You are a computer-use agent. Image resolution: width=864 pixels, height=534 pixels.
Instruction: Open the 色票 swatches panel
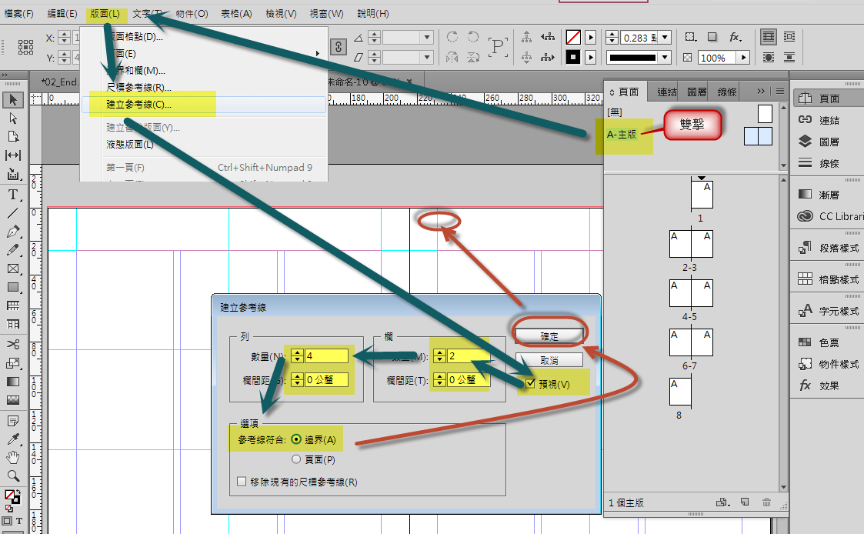click(x=805, y=342)
